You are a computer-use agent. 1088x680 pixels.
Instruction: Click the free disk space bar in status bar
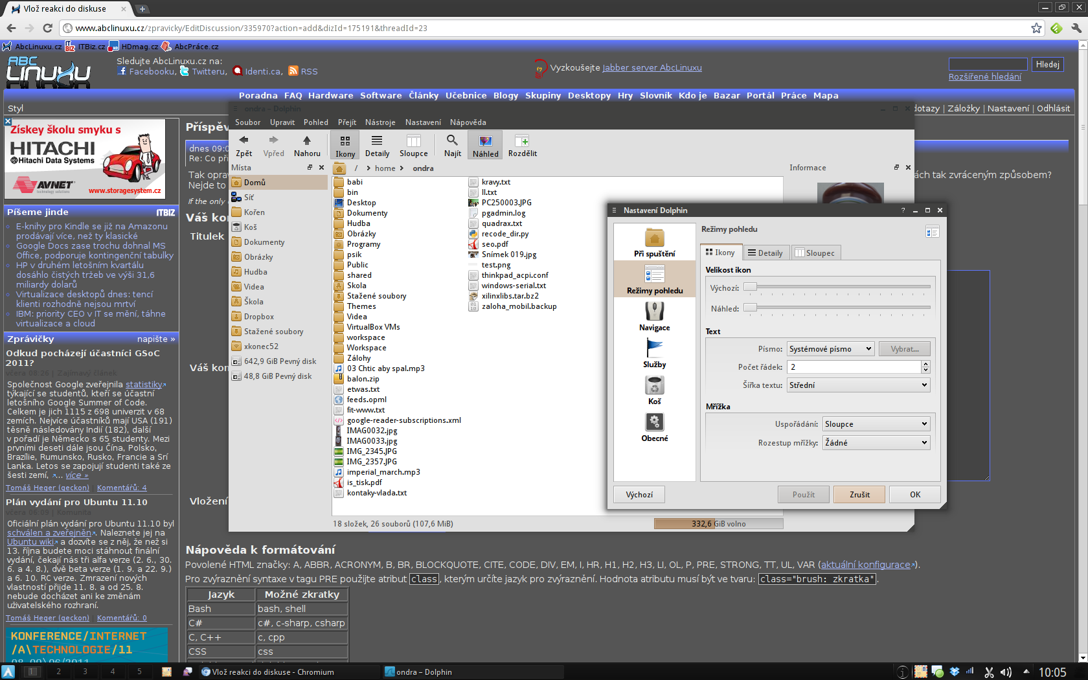(x=718, y=524)
